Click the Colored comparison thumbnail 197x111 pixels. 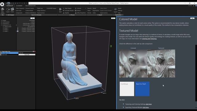[133, 64]
